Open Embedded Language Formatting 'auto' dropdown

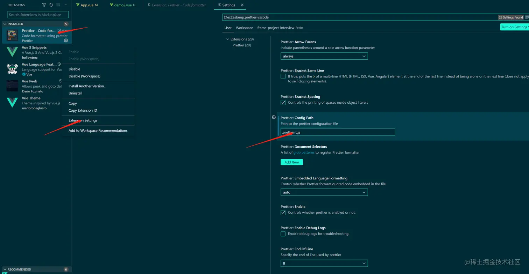coord(324,192)
